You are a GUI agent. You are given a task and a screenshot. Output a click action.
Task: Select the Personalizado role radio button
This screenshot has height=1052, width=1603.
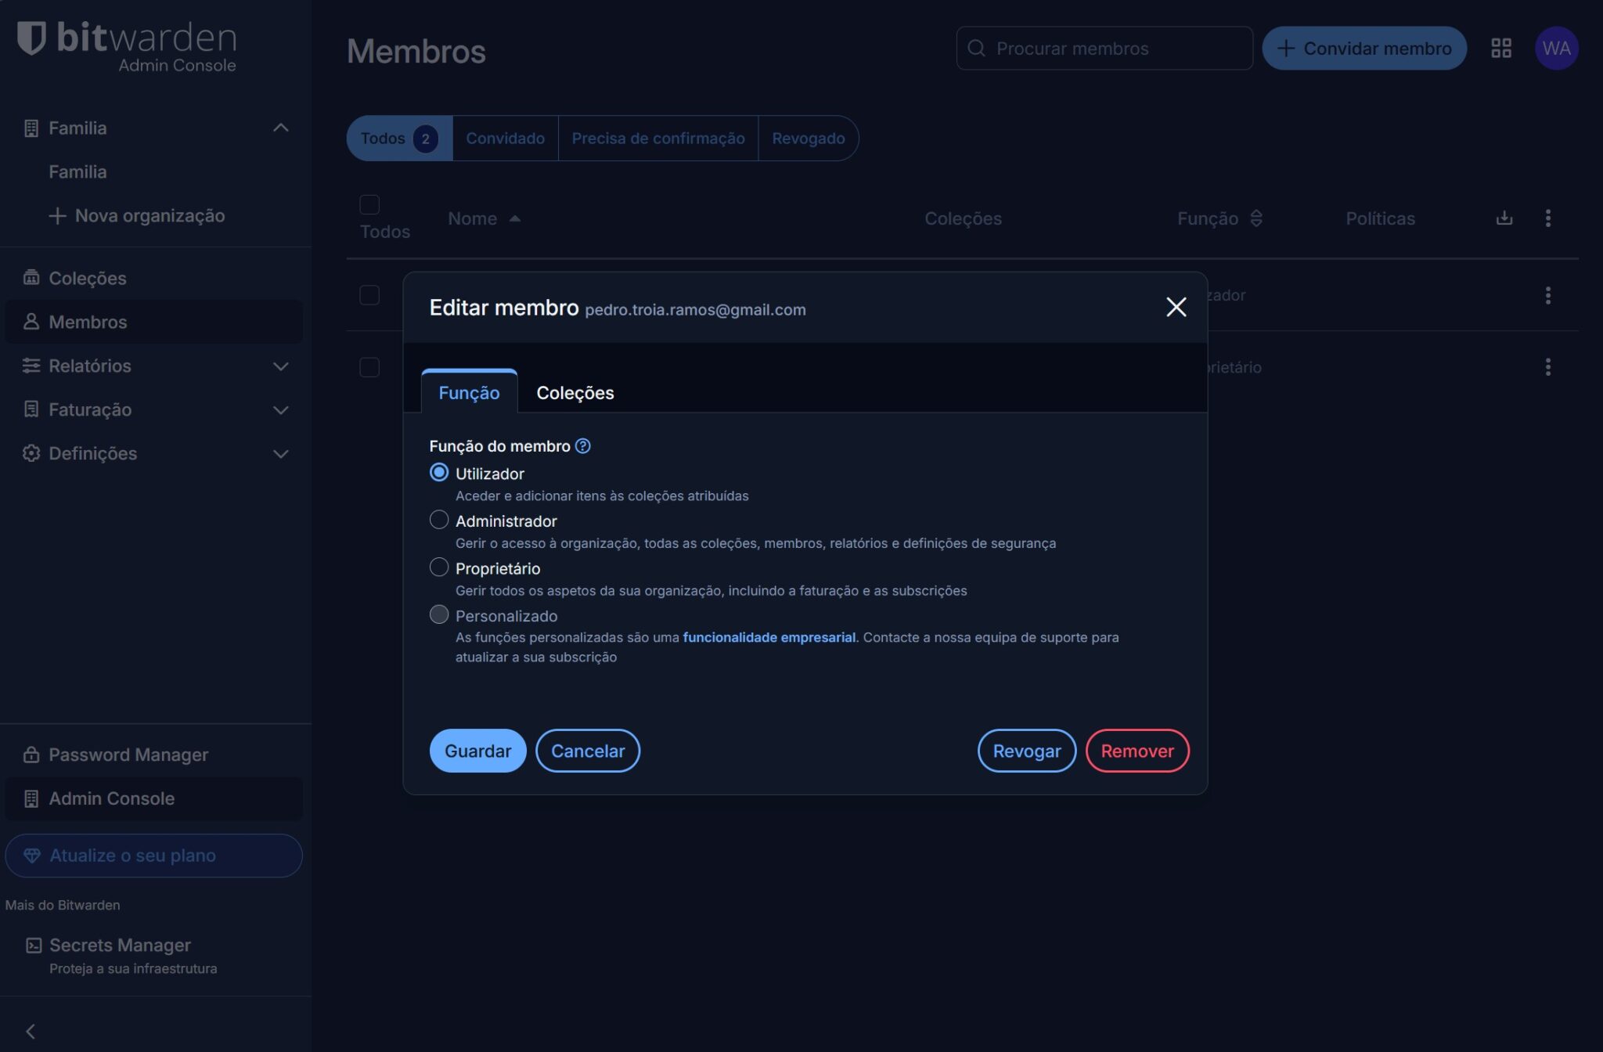pyautogui.click(x=438, y=614)
